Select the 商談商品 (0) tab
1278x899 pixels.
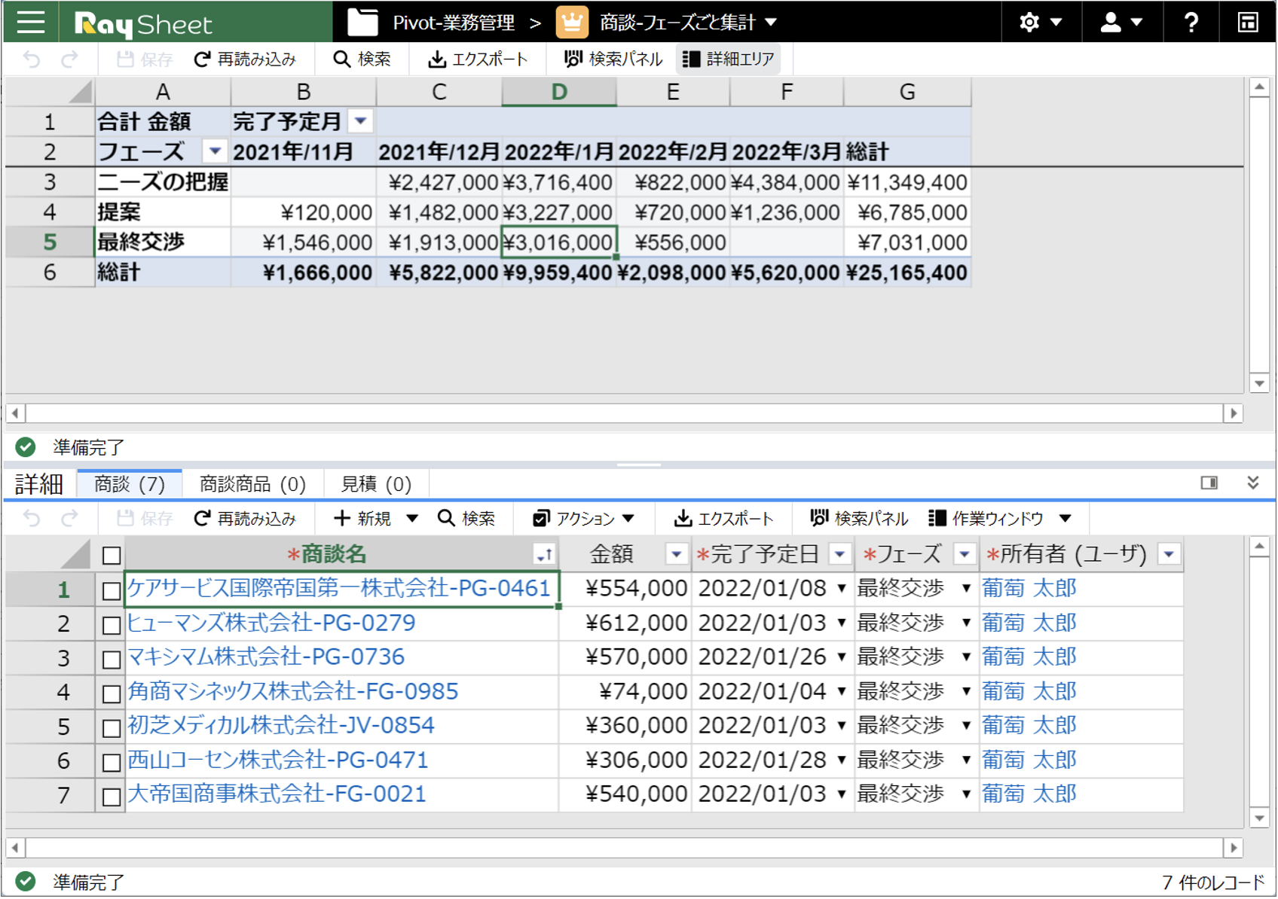click(252, 484)
